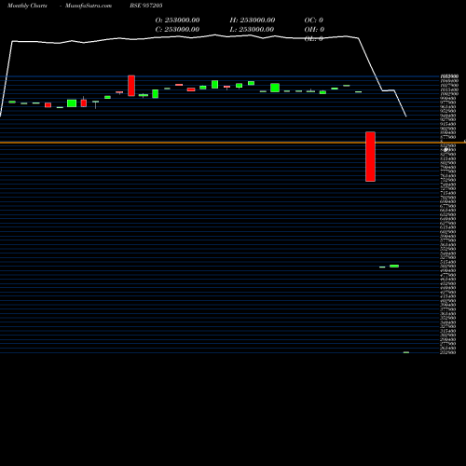Viewport: 466px width, 466px height.
Task: Select the 'C: 253000.00' close value
Action: (x=177, y=29)
